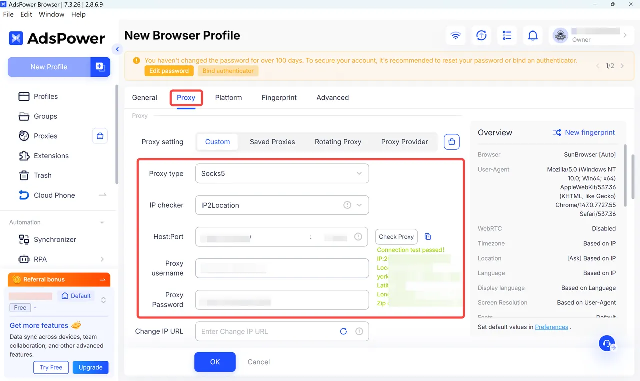Viewport: 640px width, 381px height.
Task: Collapse the sidebar with the arrow handle
Action: [x=117, y=49]
